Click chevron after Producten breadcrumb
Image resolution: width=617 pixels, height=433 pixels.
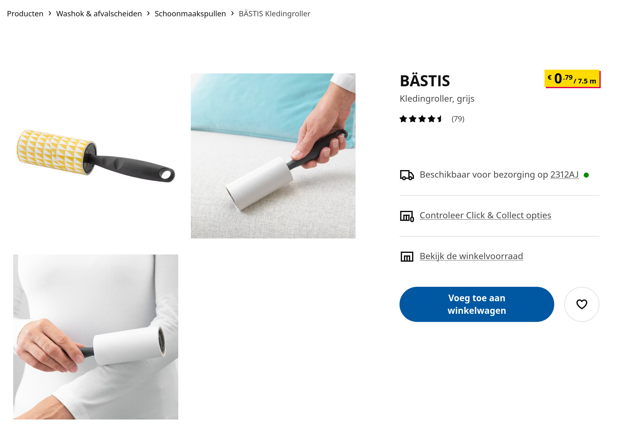[x=50, y=13]
